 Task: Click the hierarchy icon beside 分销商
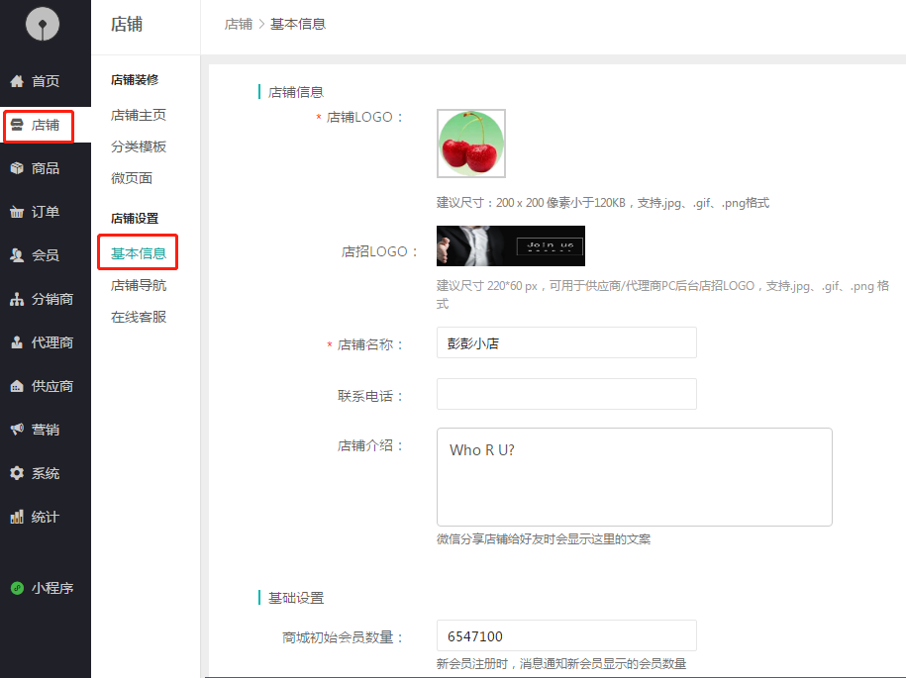[17, 299]
